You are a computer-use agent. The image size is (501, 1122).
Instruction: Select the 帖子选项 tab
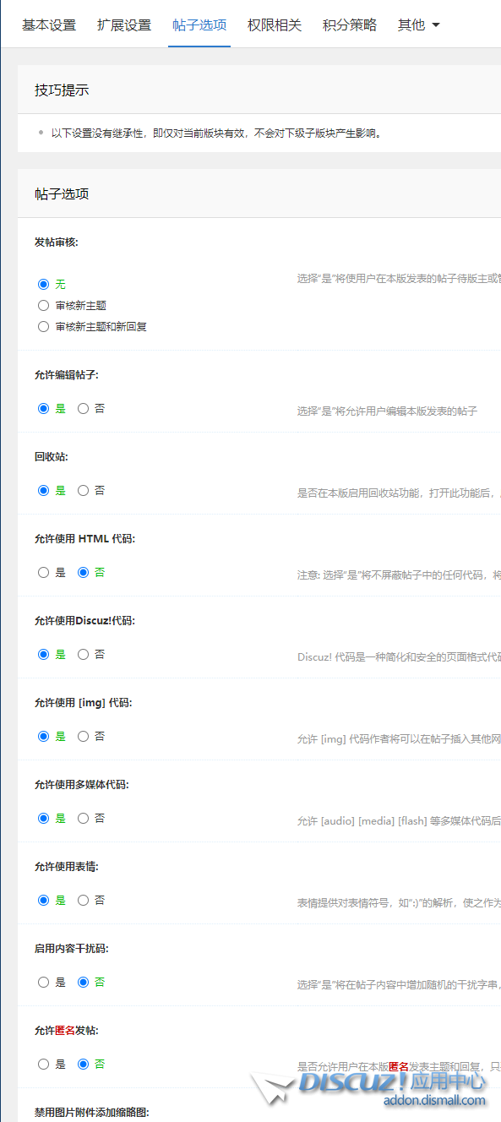tap(199, 25)
